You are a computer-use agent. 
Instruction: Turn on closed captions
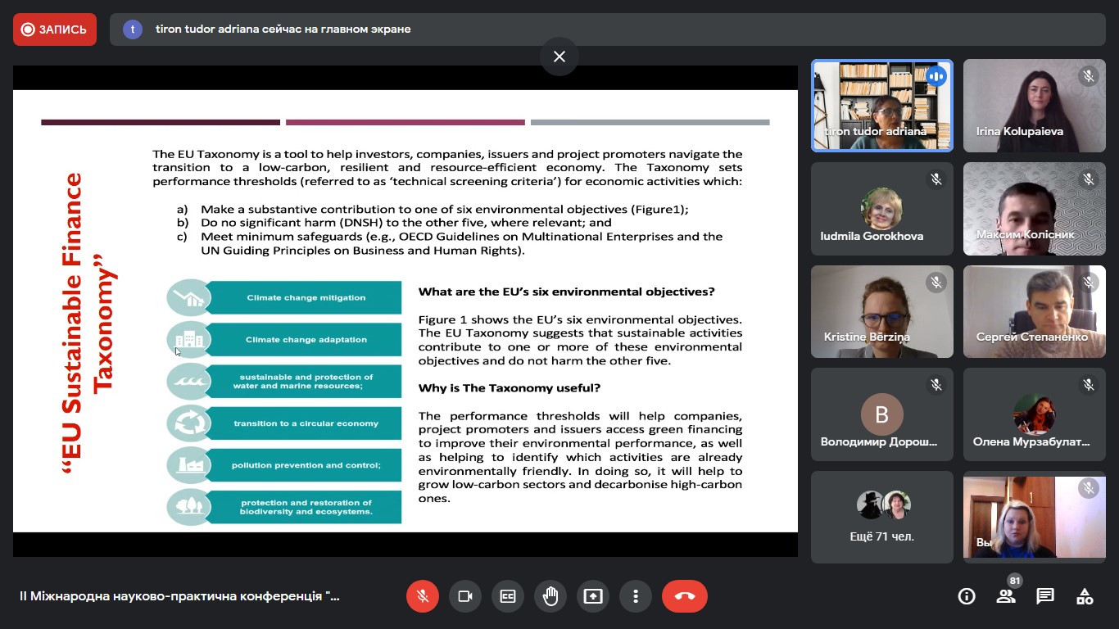508,596
